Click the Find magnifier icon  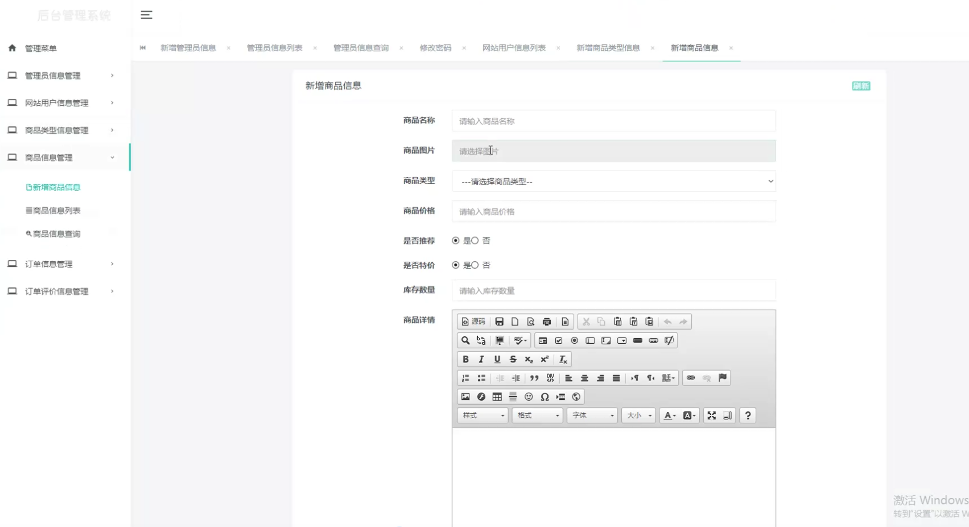coord(465,340)
